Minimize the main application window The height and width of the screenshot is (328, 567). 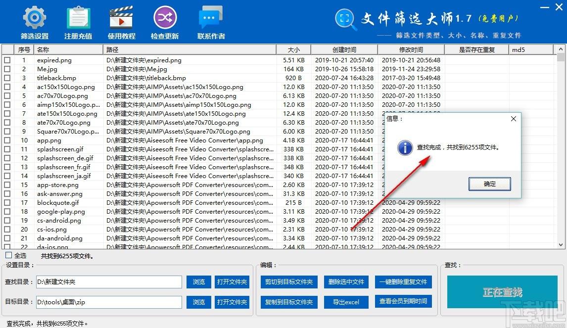pyautogui.click(x=545, y=7)
